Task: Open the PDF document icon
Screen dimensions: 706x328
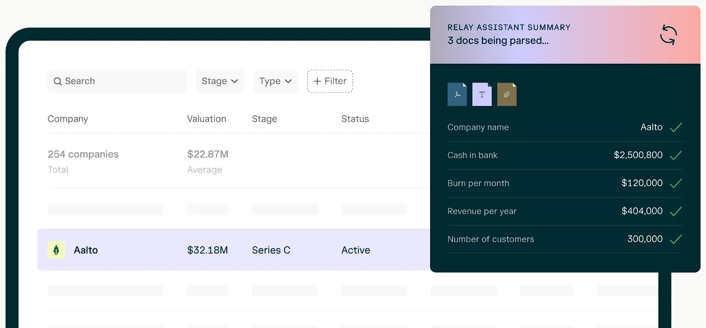Action: (x=457, y=94)
